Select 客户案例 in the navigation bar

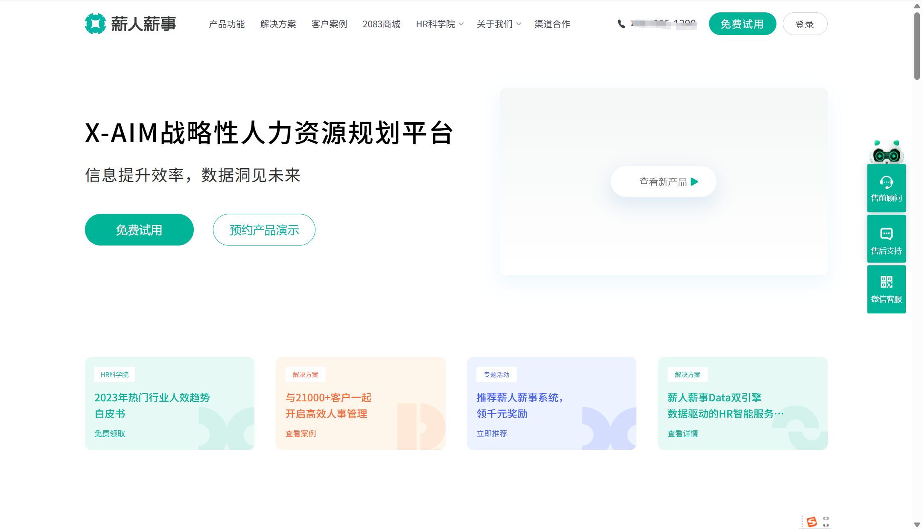pos(329,24)
